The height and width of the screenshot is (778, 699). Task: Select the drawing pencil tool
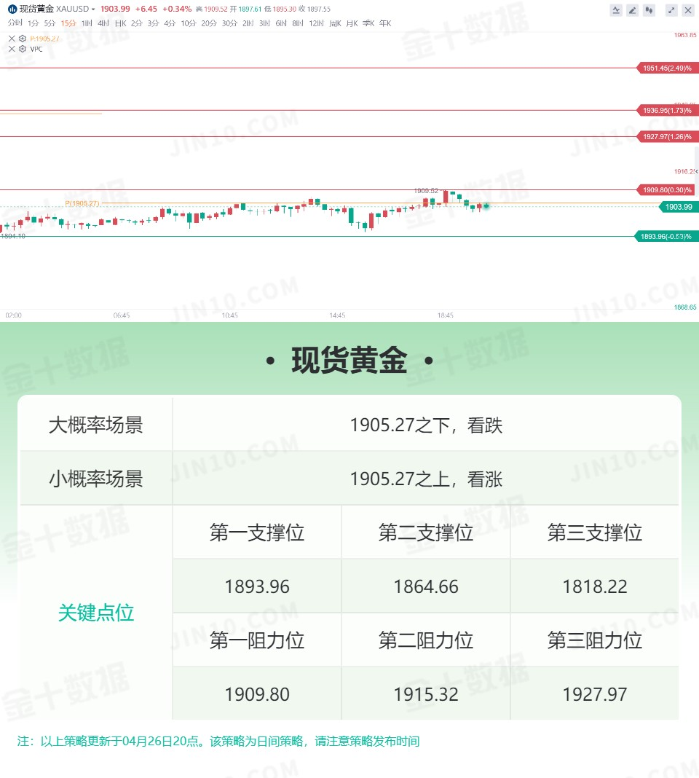(632, 10)
